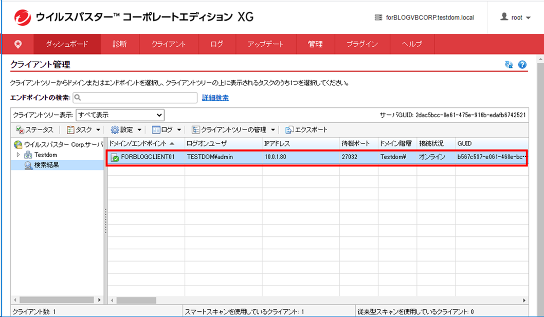Click the 詳細検索 link
The width and height of the screenshot is (544, 317).
[215, 98]
